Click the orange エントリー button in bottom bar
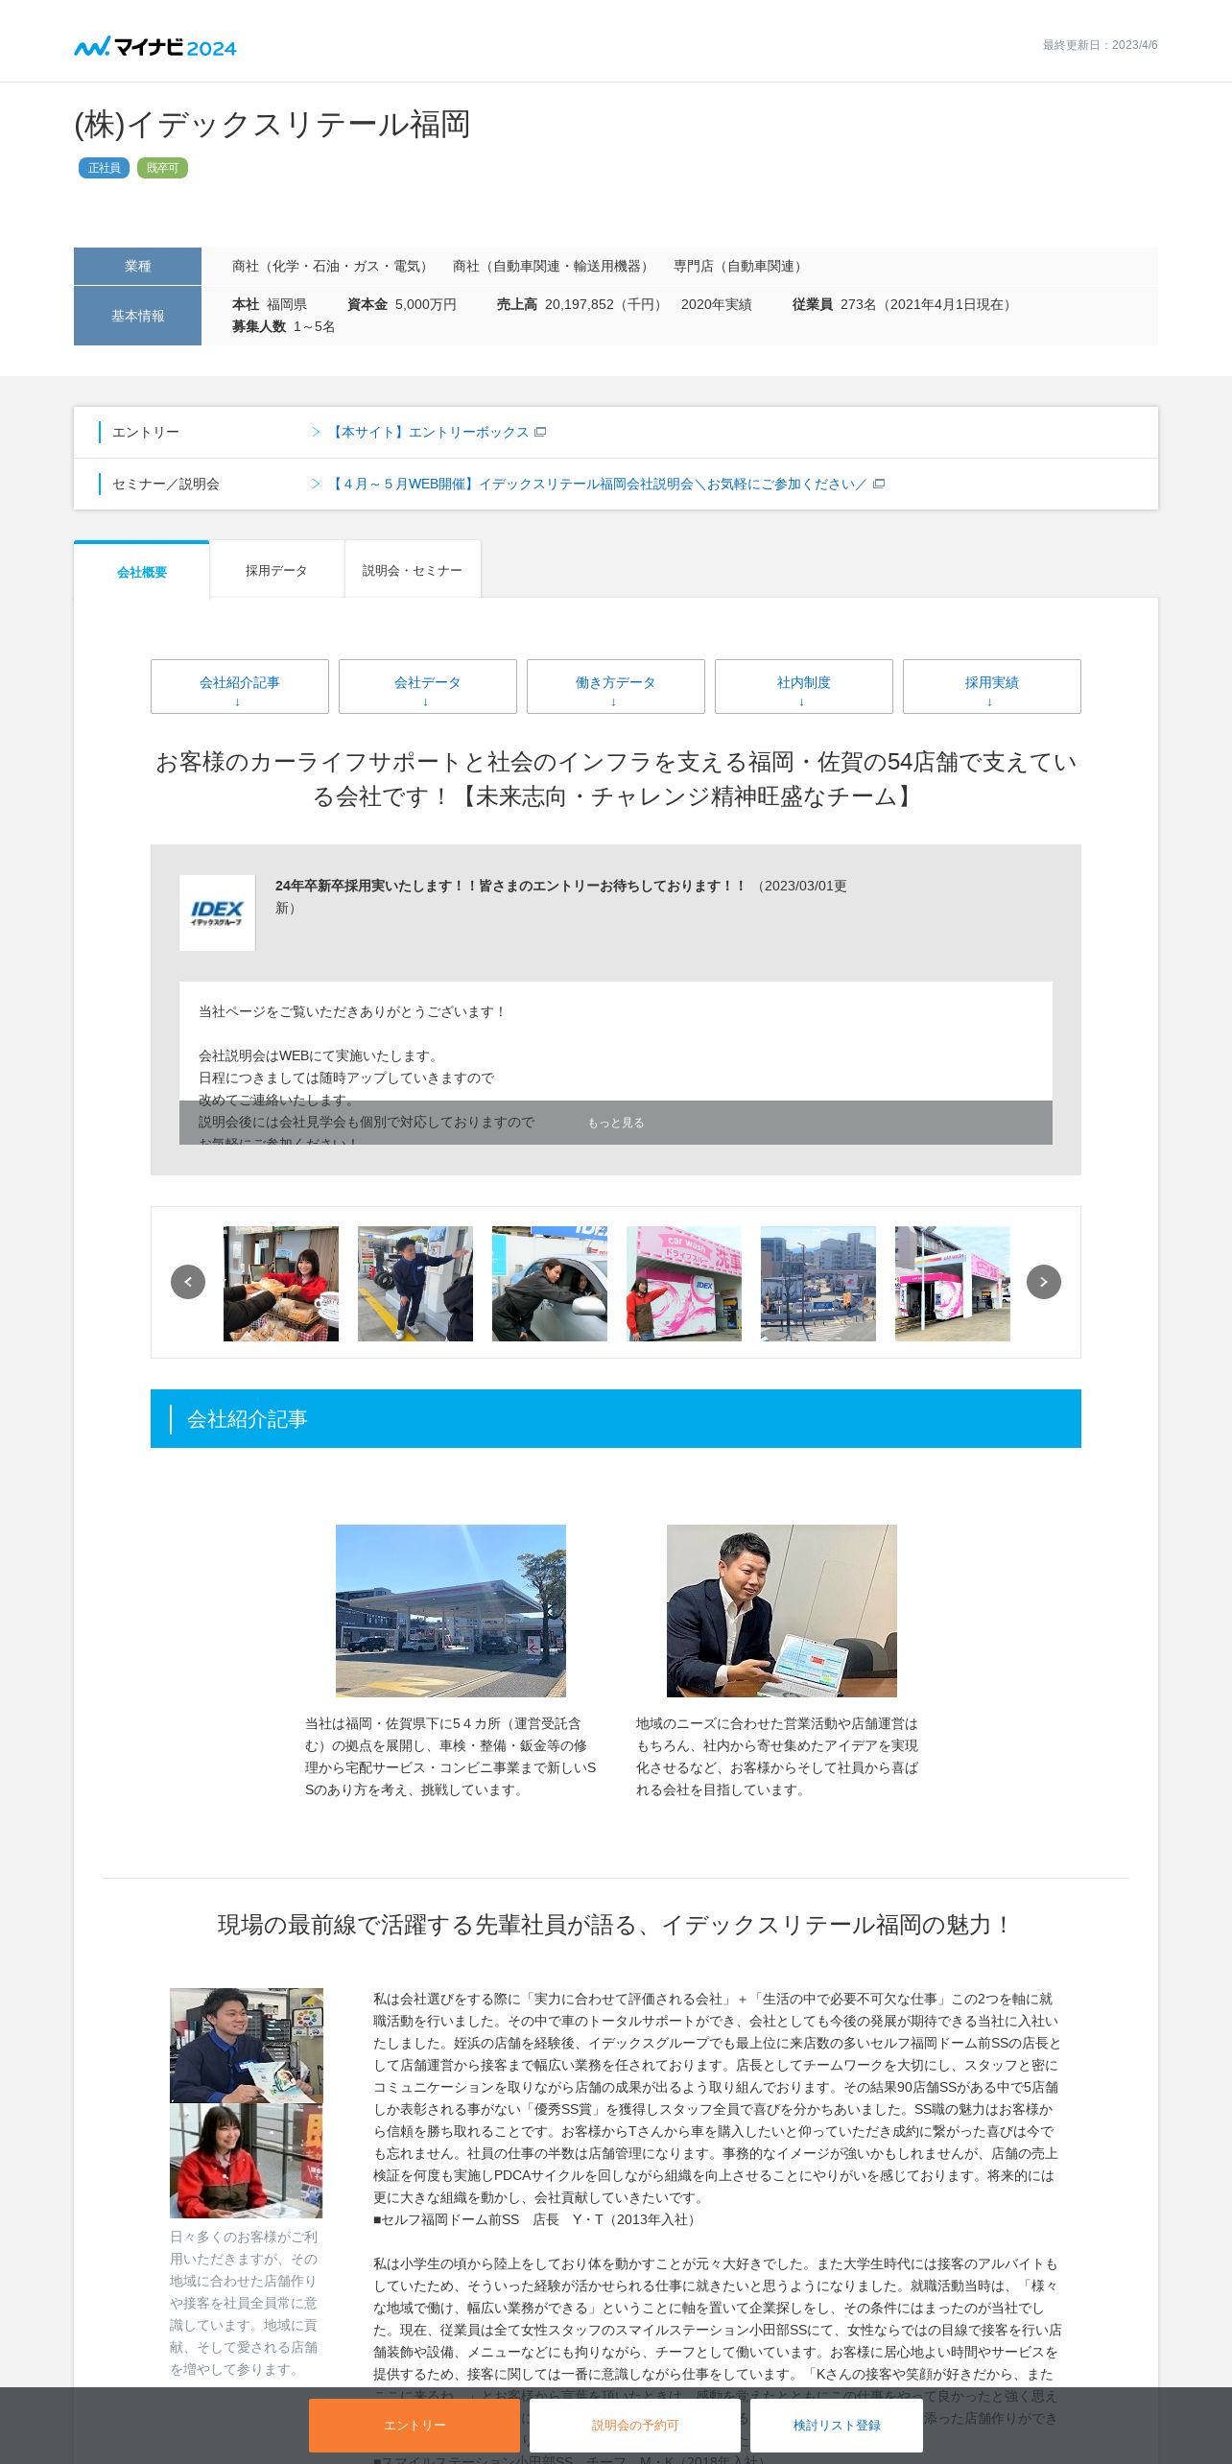 [x=415, y=2426]
